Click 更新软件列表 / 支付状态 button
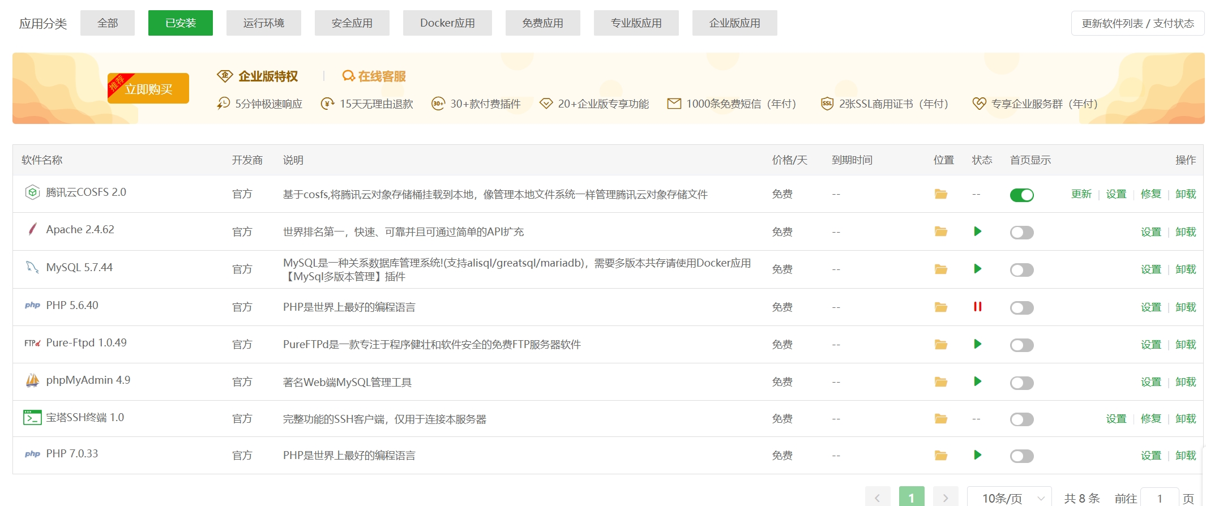Viewport: 1206px width, 506px height. 1137,23
